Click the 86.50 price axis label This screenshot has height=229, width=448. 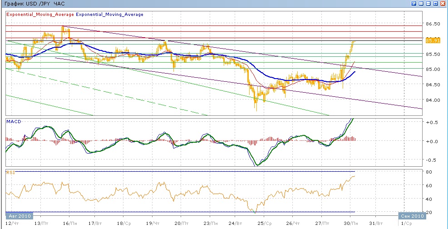(433, 23)
